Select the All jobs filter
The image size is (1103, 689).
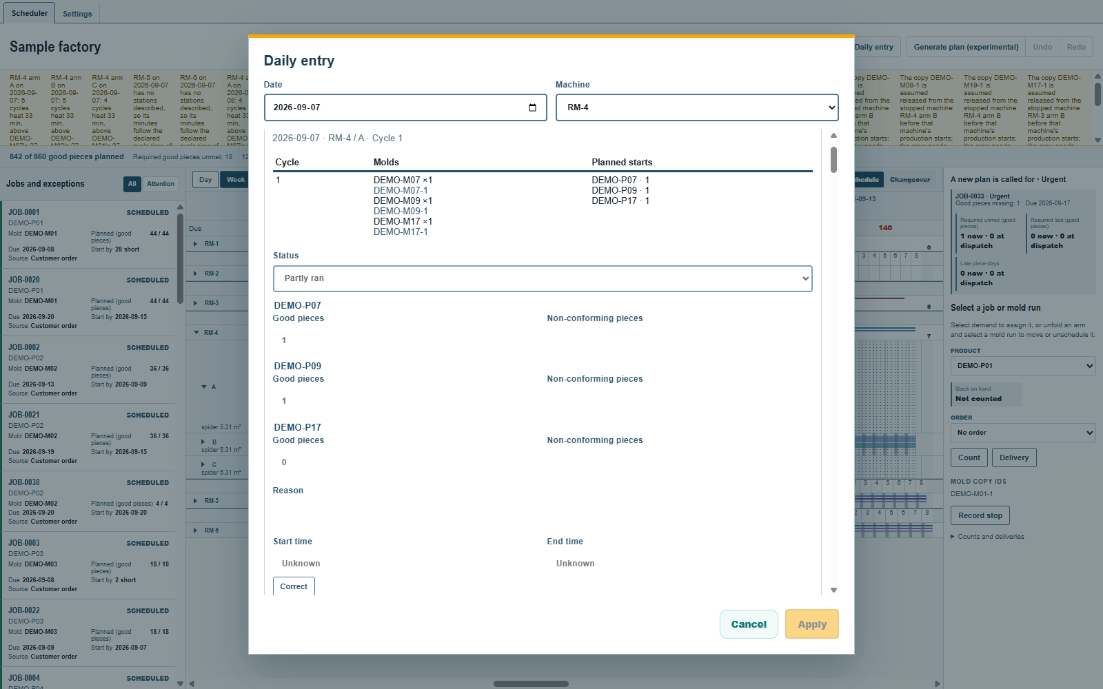point(132,184)
